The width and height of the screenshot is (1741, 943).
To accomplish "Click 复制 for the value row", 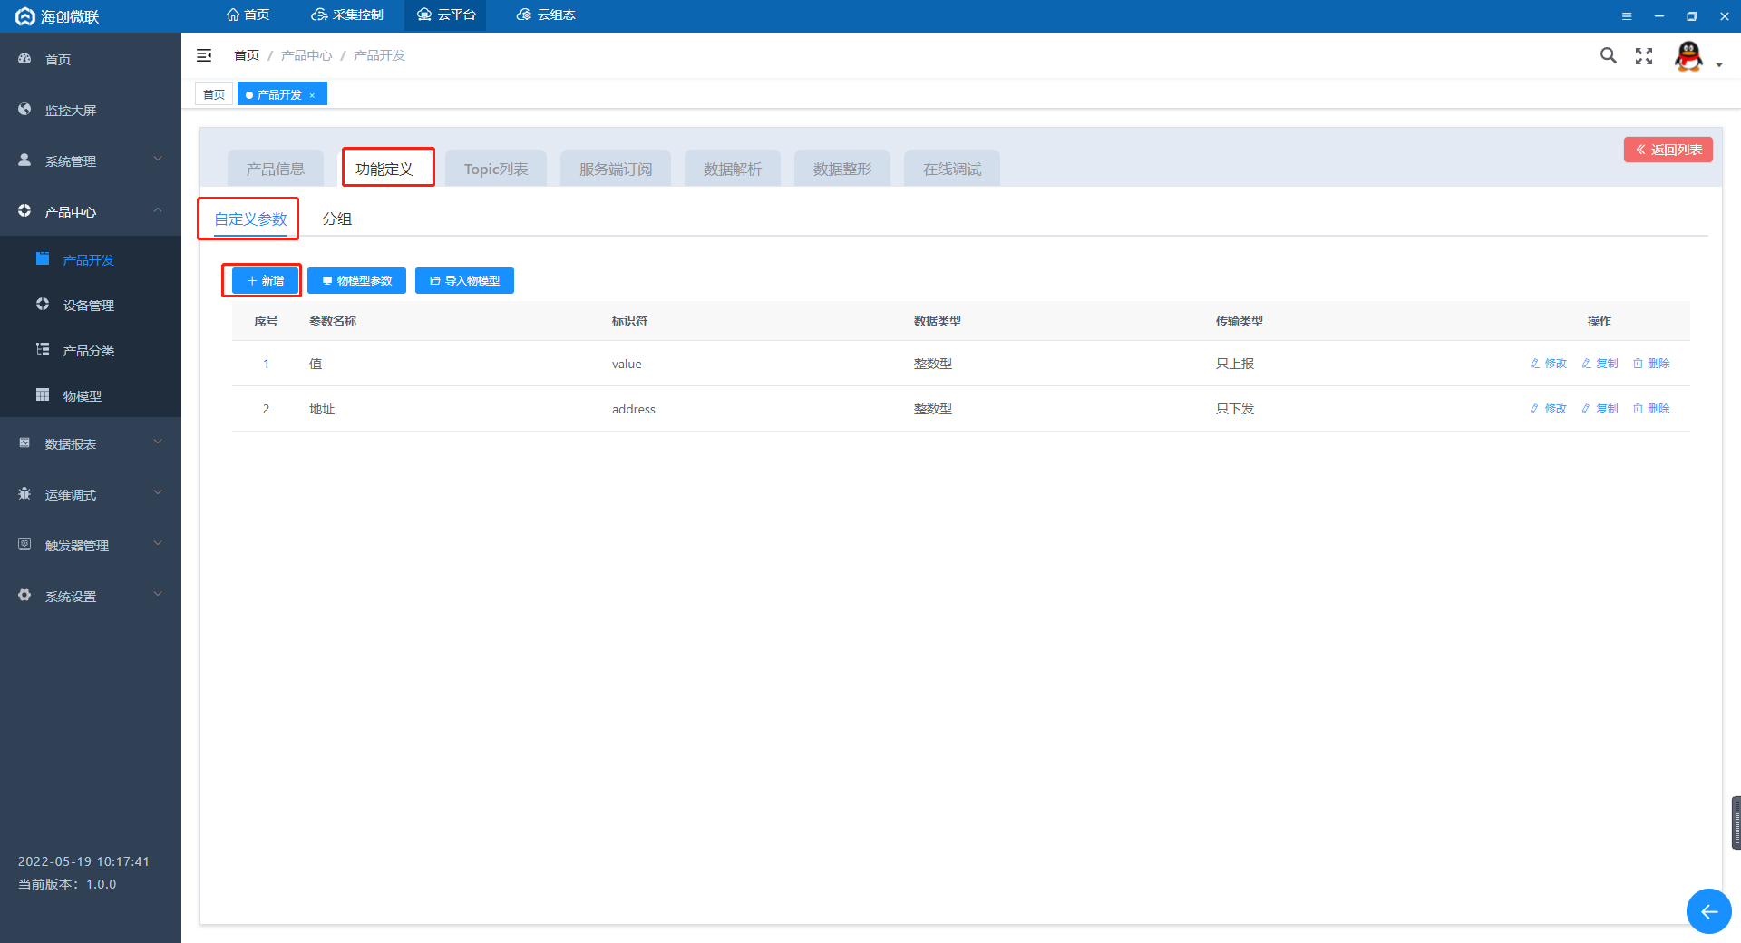I will click(1600, 363).
